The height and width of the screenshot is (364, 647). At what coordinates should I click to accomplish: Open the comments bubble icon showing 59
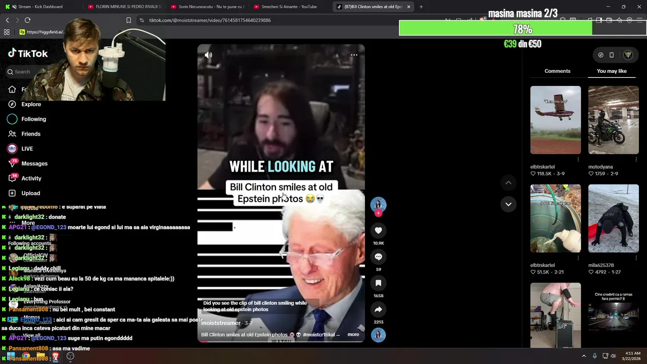coord(378,257)
